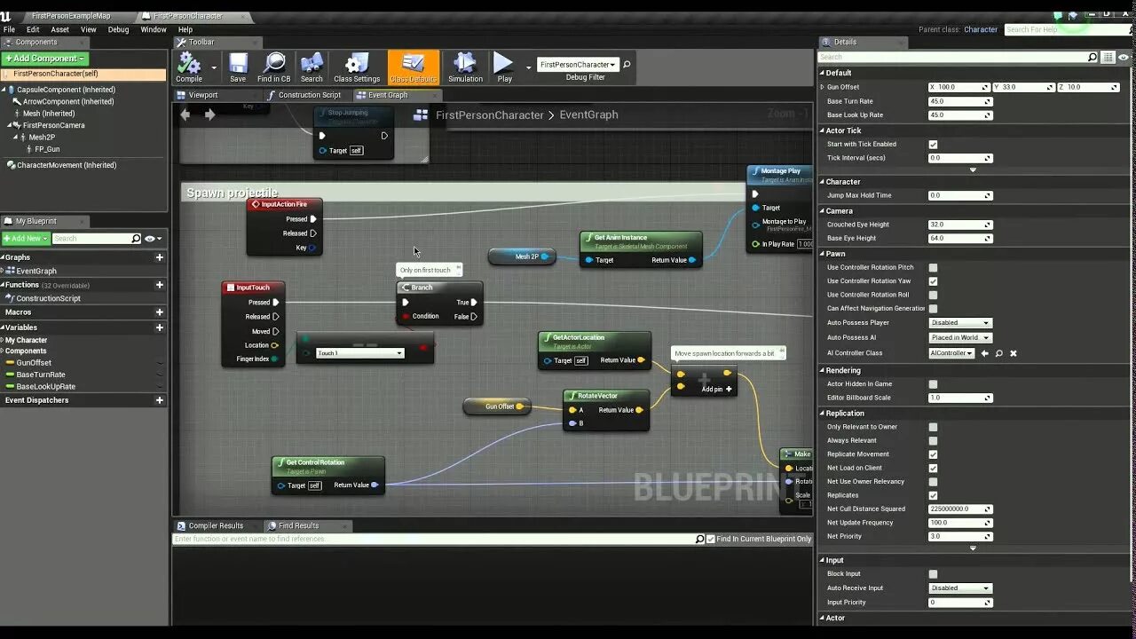
Task: Click the My Blueprint search magnifier icon
Action: (x=136, y=239)
